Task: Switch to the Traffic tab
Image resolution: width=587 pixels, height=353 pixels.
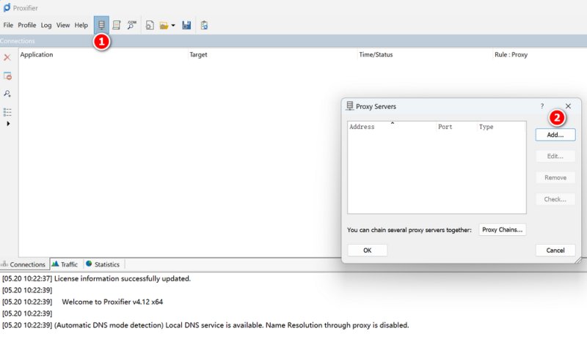Action: (x=65, y=264)
